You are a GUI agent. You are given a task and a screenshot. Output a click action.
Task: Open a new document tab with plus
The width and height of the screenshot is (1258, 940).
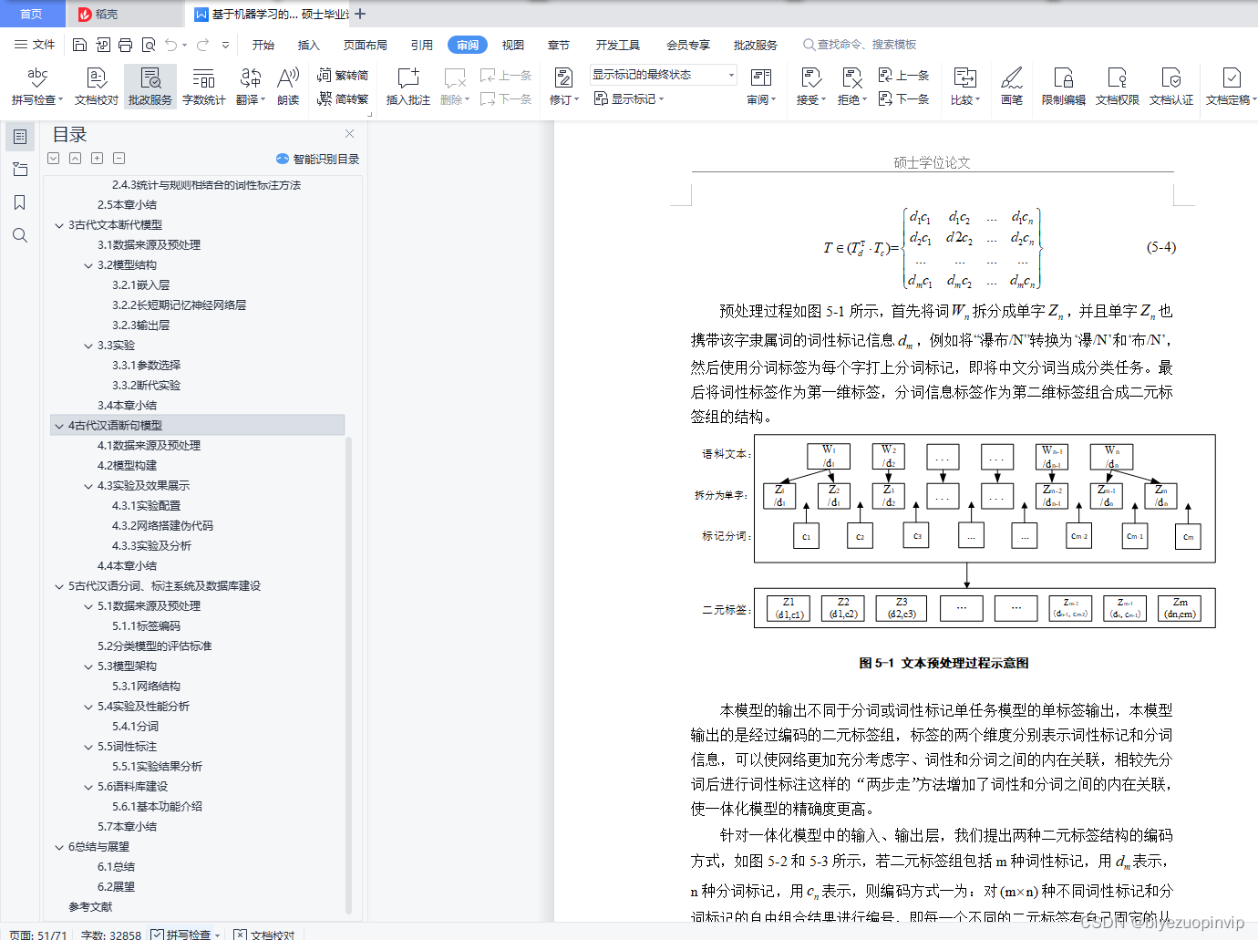tap(361, 14)
